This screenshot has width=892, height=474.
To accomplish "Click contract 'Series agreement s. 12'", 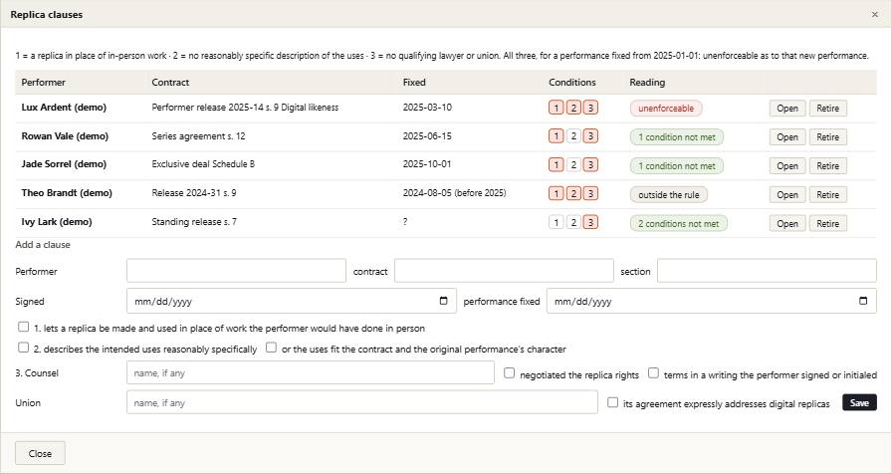I will (198, 136).
